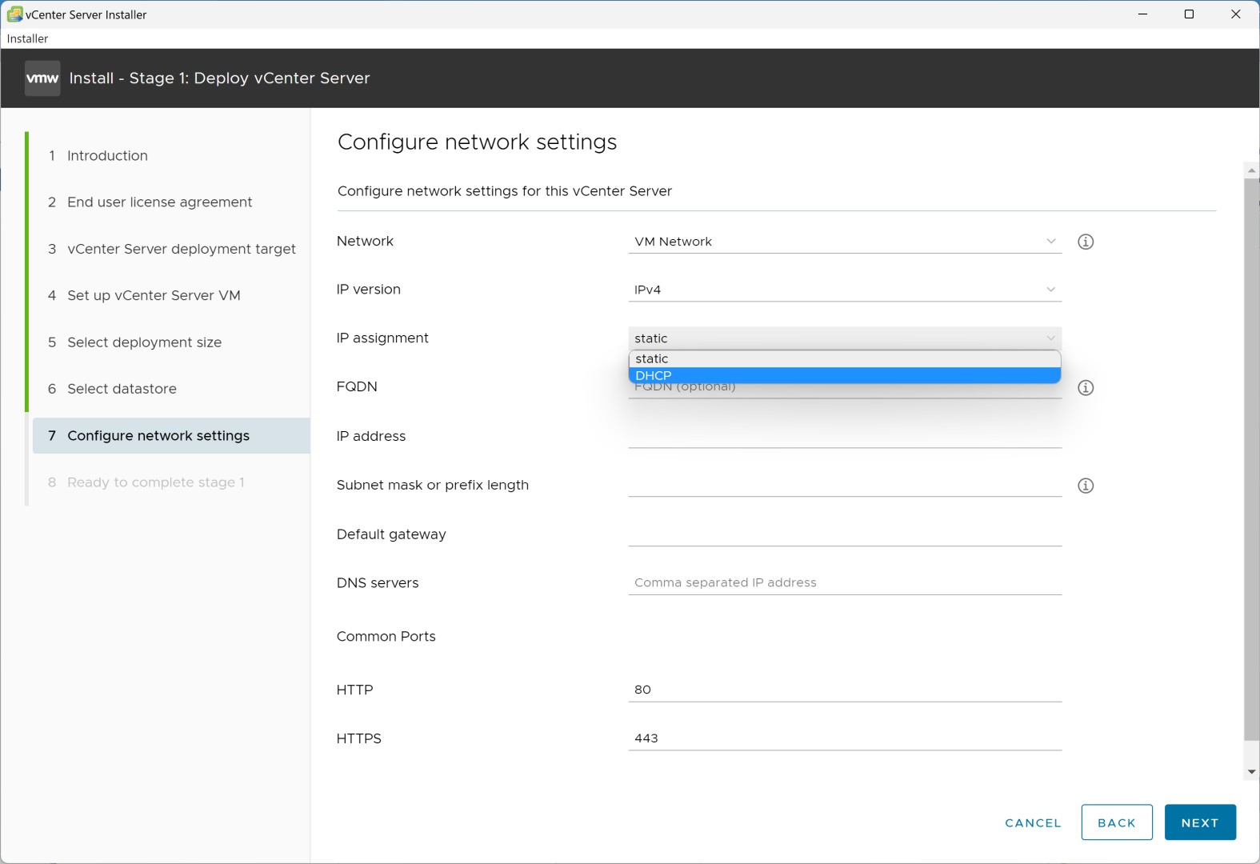
Task: Select step 7 Configure network settings
Action: tap(171, 435)
